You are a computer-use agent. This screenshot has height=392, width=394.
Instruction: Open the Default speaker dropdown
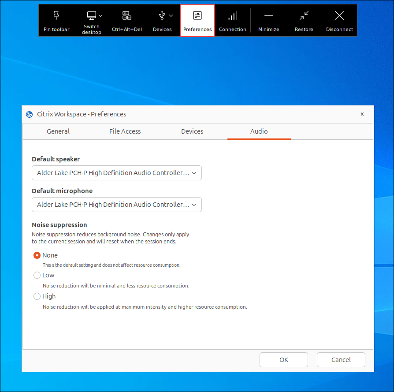click(x=117, y=173)
